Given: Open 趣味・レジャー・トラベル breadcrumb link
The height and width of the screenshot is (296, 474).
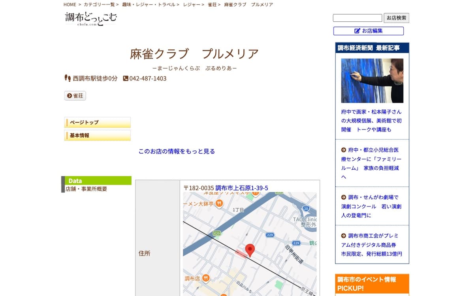Looking at the screenshot, I should click(149, 5).
